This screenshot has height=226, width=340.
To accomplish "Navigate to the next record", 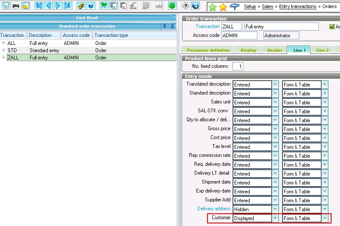I will pyautogui.click(x=58, y=6).
